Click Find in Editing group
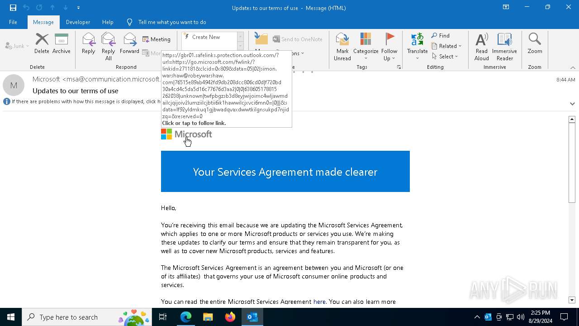The image size is (579, 326). 441,36
